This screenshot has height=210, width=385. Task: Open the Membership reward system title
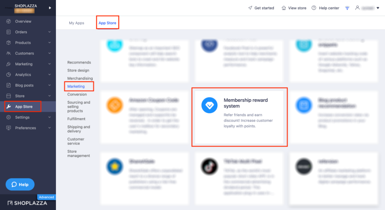246,103
